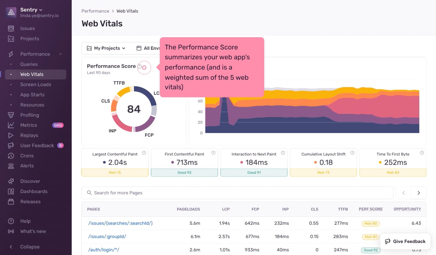This screenshot has width=436, height=255.
Task: Open the Issues sidebar icon
Action: point(11,28)
